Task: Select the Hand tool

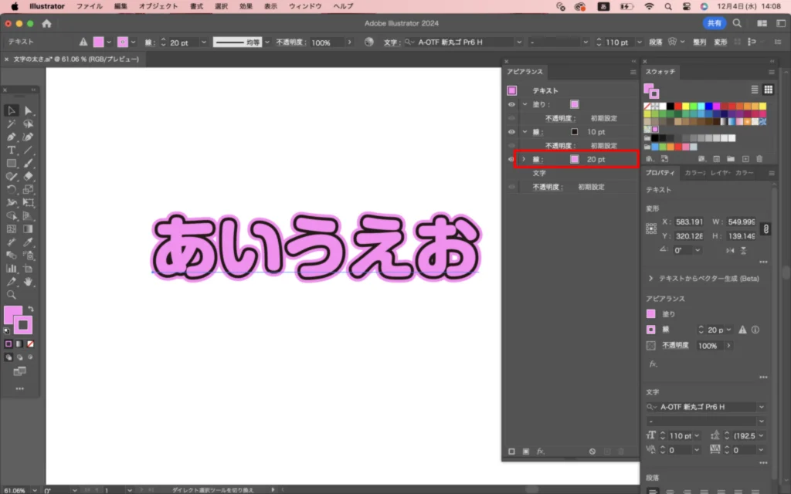Action: click(x=29, y=282)
